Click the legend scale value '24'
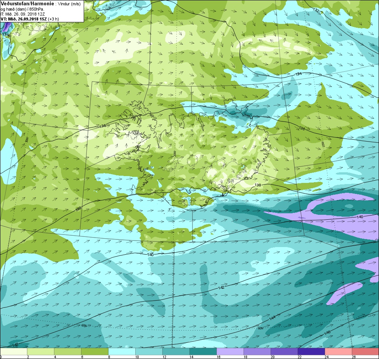The image size is (379, 359). point(327,357)
